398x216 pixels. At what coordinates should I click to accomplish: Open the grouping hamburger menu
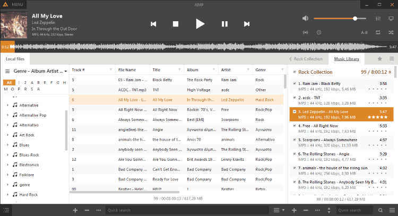7,71
